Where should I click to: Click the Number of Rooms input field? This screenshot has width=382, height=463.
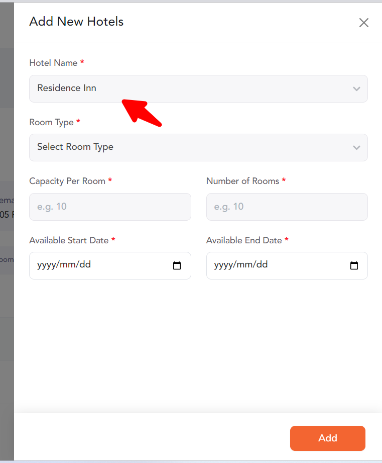(287, 207)
